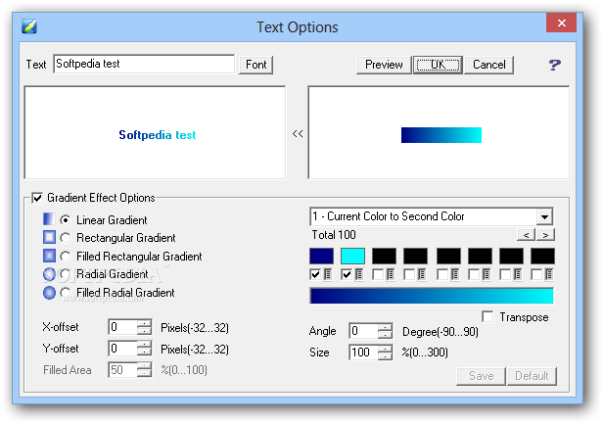Select the Linear Gradient radio button
603x424 pixels.
pyautogui.click(x=66, y=219)
